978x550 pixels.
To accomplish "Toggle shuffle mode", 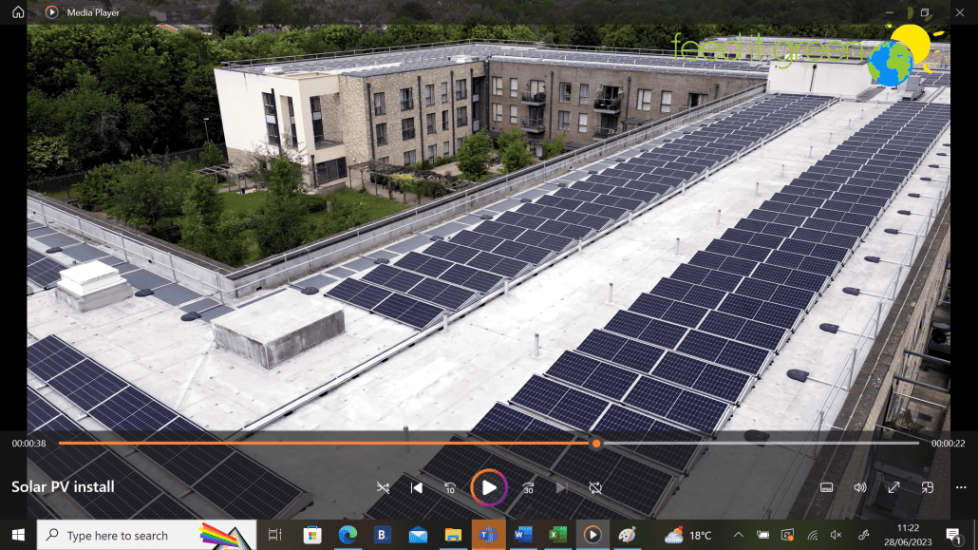I will click(x=383, y=487).
